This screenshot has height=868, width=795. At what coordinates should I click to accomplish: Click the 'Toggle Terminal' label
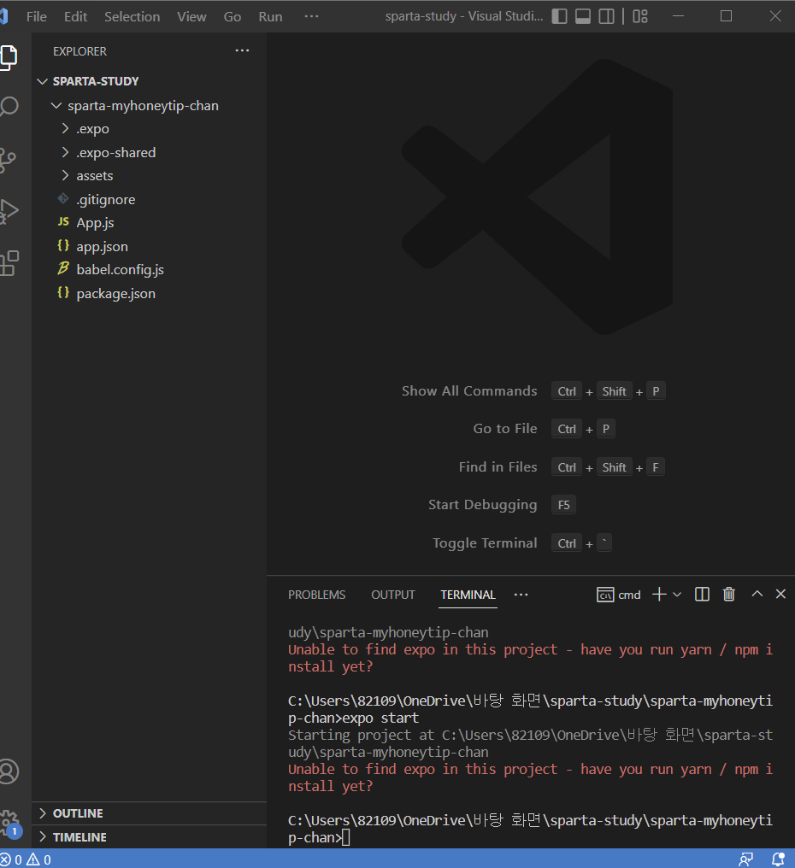(485, 543)
